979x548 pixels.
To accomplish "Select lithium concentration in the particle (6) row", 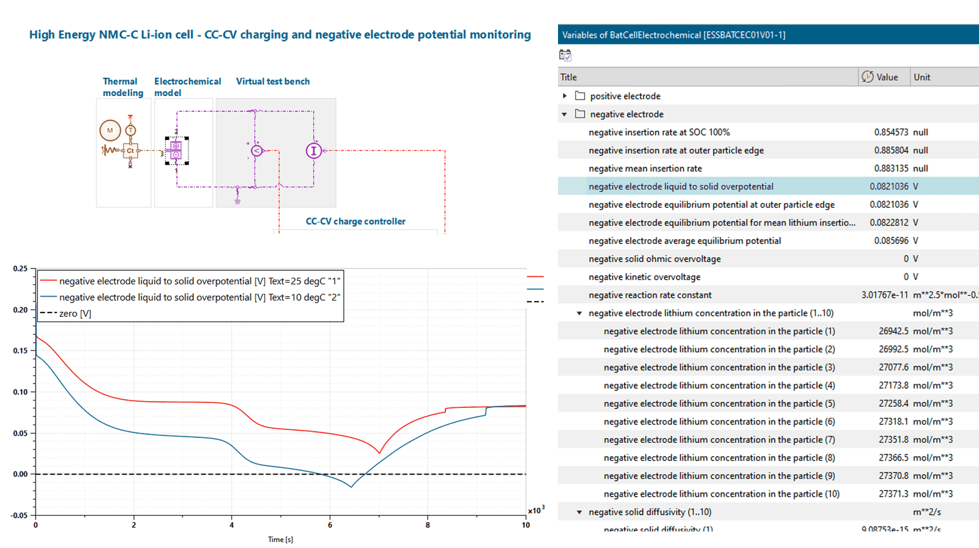I will click(x=769, y=421).
